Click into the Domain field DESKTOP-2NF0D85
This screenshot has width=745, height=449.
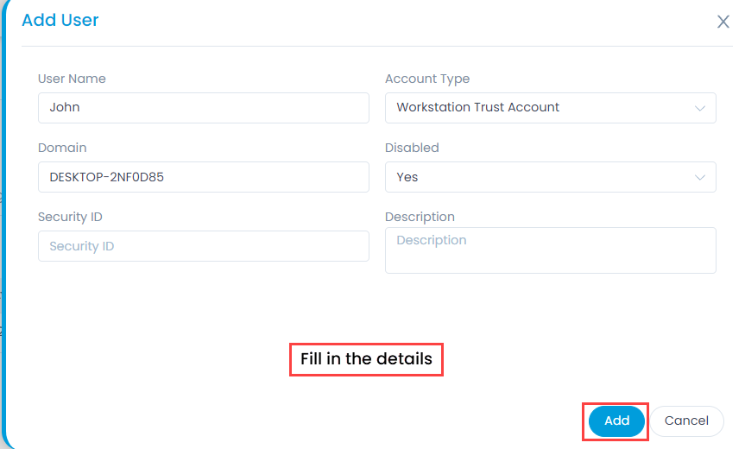pyautogui.click(x=204, y=177)
